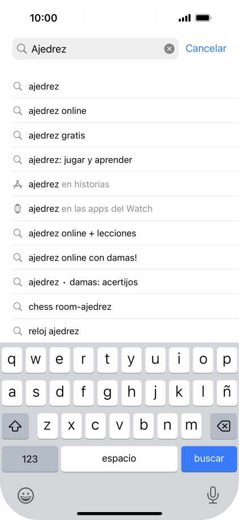Viewport: 239px width, 520px height.
Task: Tap the backspace delete key
Action: pos(224,426)
